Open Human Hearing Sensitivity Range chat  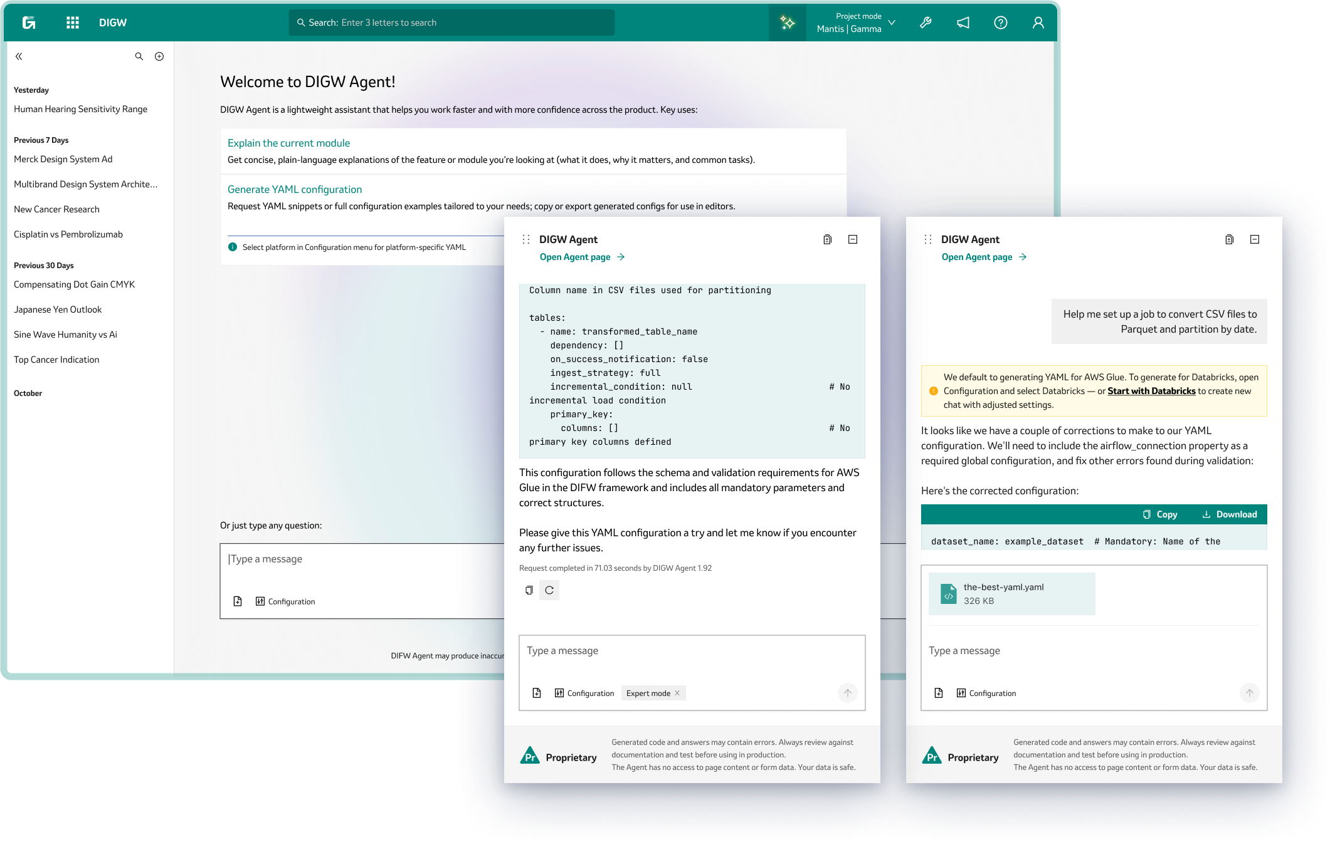coord(80,109)
